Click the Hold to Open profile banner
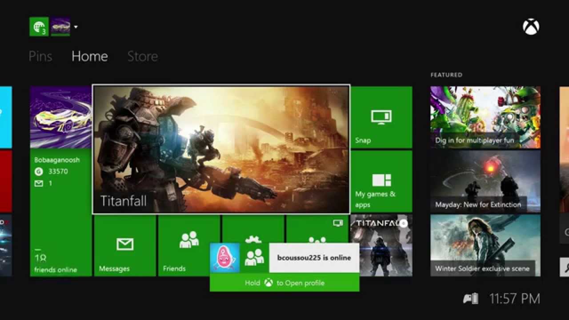This screenshot has width=569, height=320. coord(284,283)
